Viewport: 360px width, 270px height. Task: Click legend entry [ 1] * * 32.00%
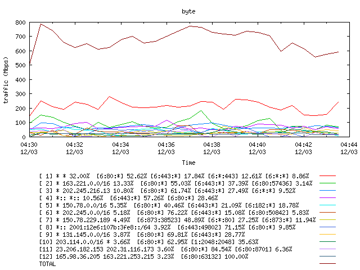[x=174, y=176]
